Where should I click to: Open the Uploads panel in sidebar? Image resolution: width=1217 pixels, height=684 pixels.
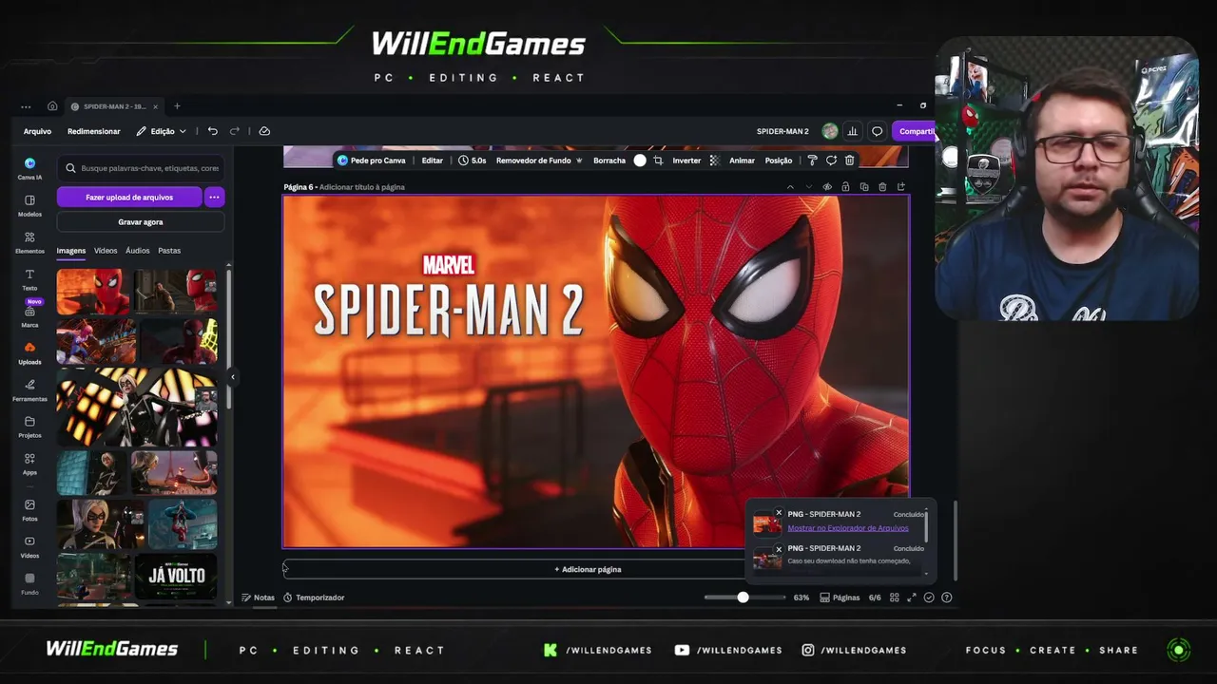[29, 352]
